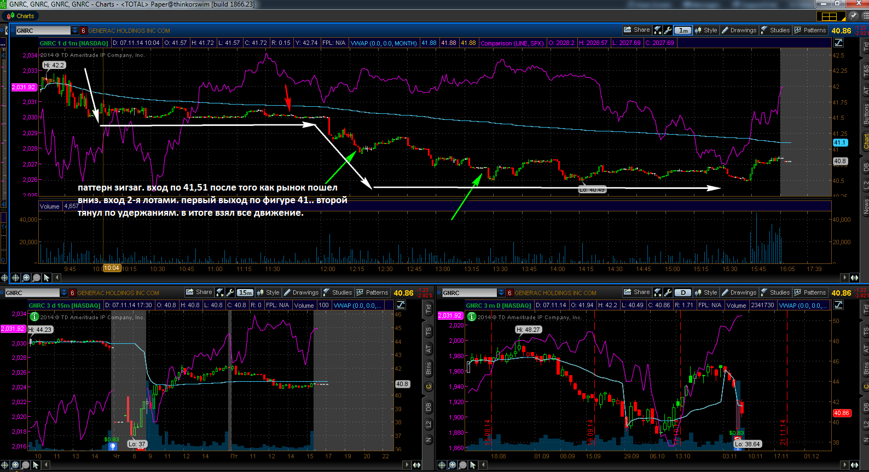The image size is (869, 472).
Task: Open the Patterns menu on the top chart
Action: (810, 30)
